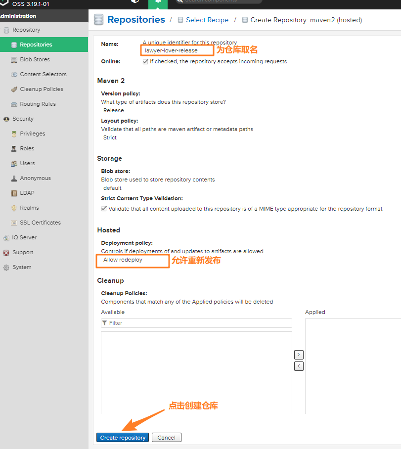Open Routing Rules in sidebar
The image size is (401, 449).
pos(44,104)
